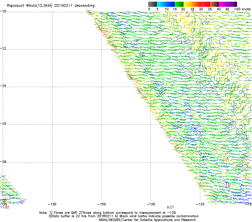
Task: Select the yellow 20-25 knots legend segment
Action: [x=188, y=4]
